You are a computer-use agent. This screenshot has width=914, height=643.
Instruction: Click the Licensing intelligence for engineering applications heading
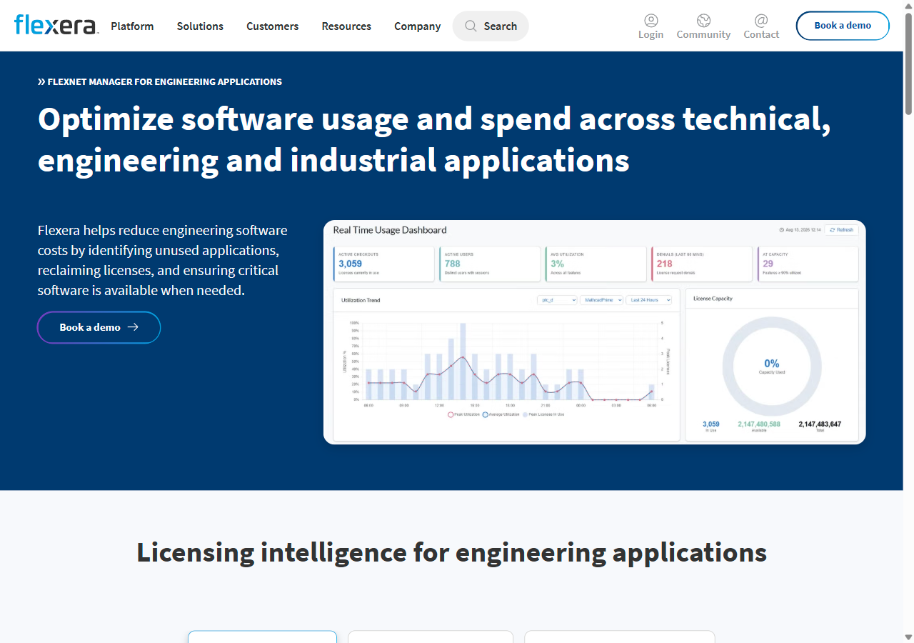coord(451,552)
